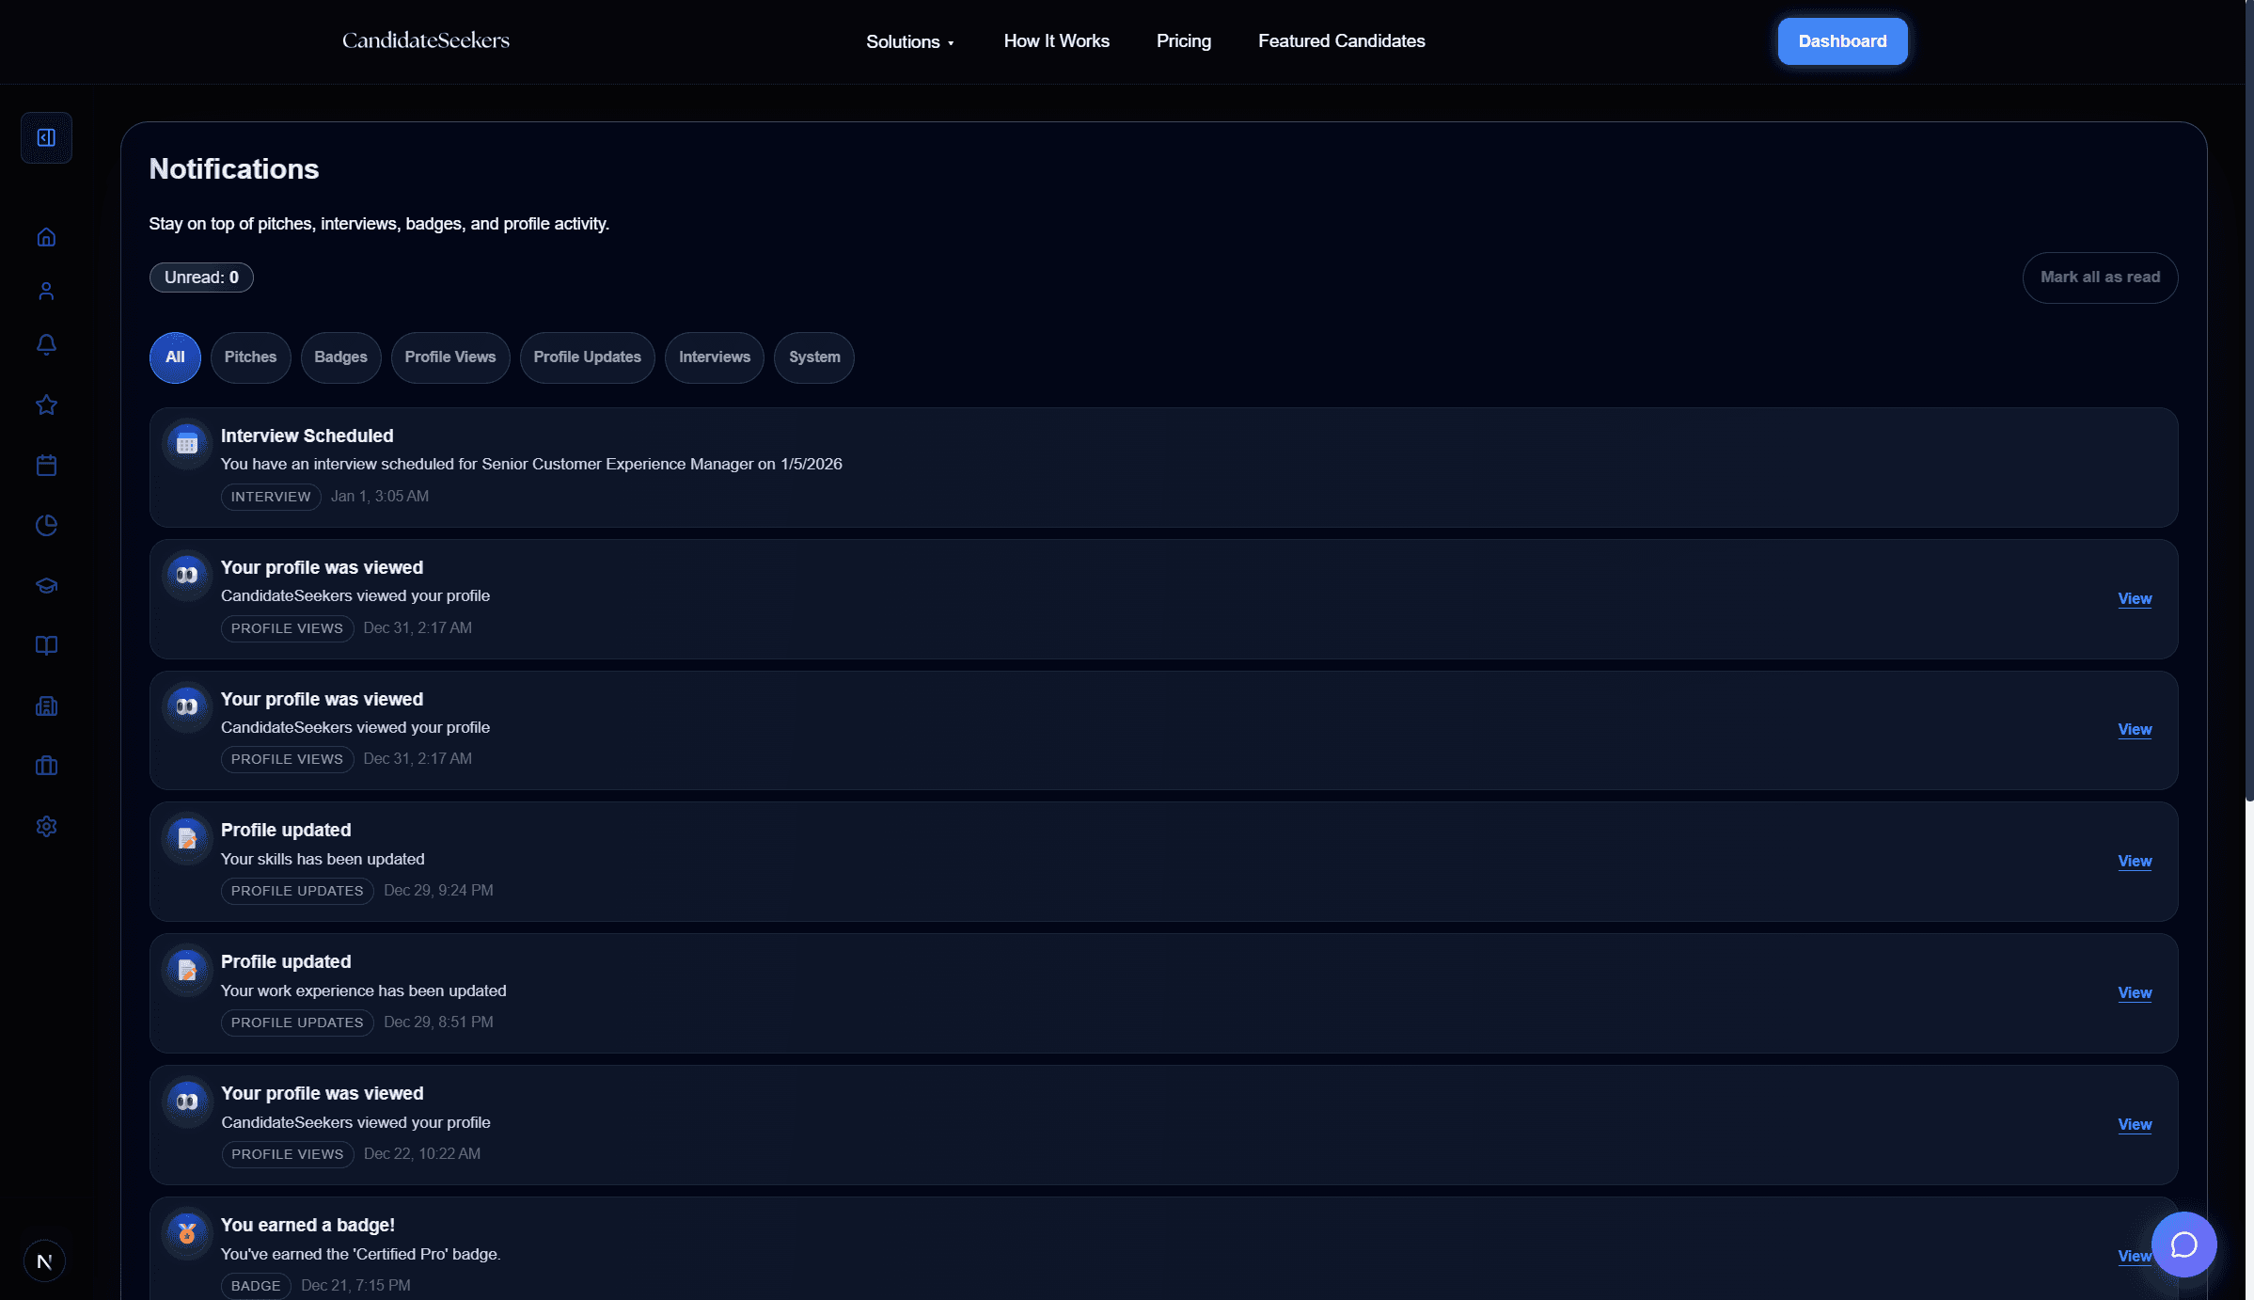Viewport: 2254px width, 1300px height.
Task: Filter notifications by Pitches tab
Action: click(x=250, y=357)
